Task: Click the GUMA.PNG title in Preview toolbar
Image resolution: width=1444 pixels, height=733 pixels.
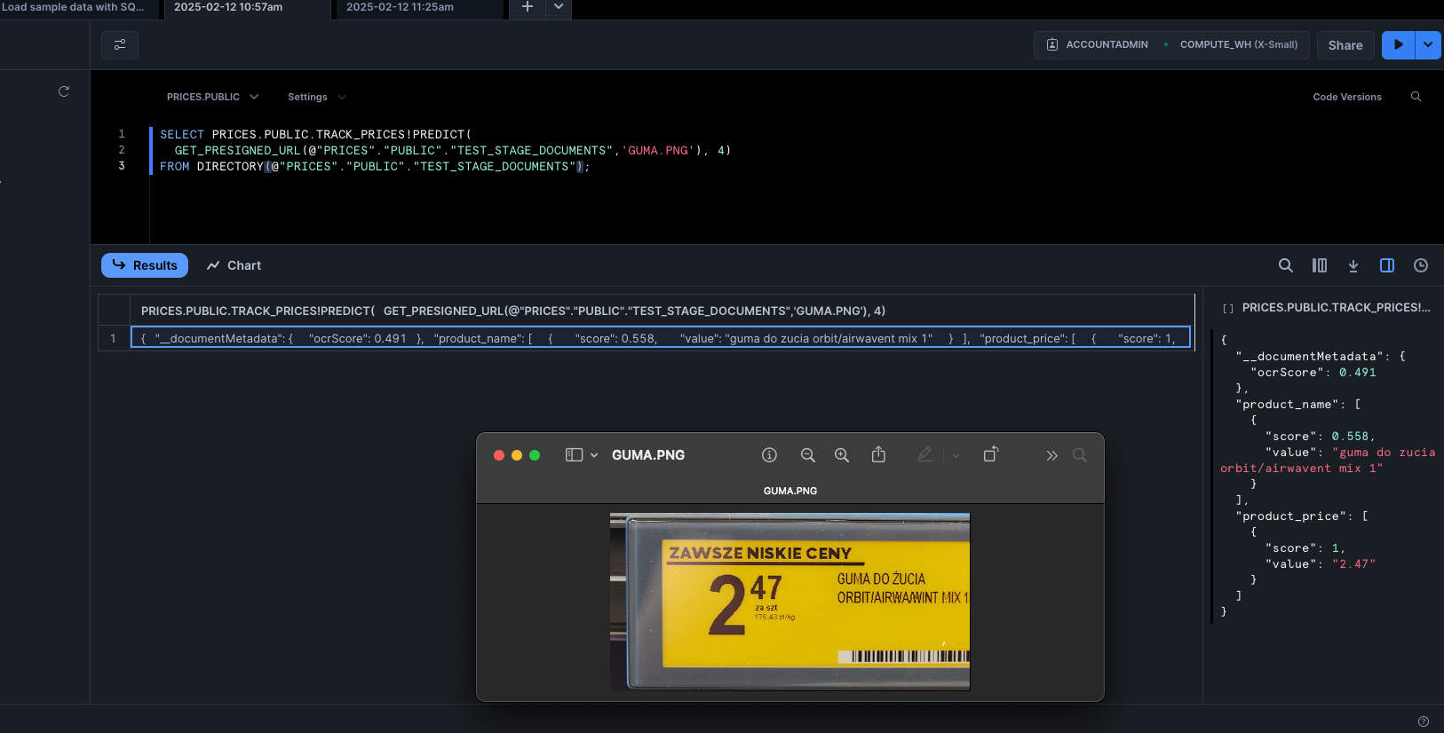Action: pyautogui.click(x=648, y=455)
